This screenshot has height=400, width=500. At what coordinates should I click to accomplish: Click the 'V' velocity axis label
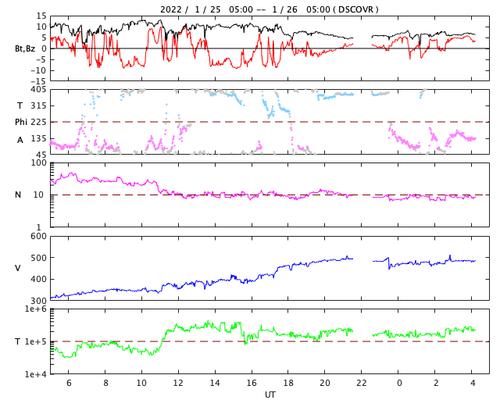18,268
